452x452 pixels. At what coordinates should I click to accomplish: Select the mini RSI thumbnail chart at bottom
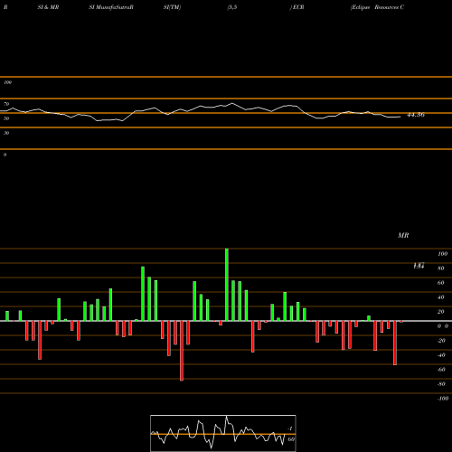[x=223, y=433]
